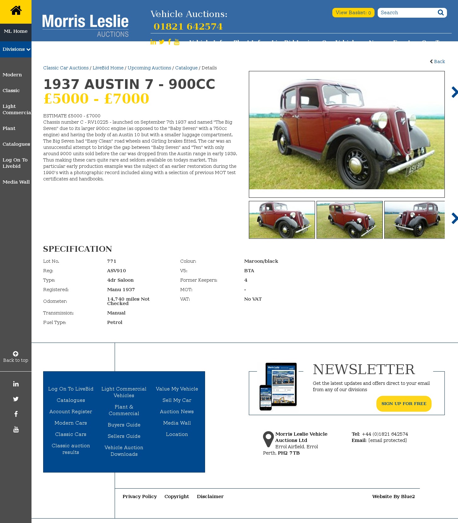The width and height of the screenshot is (458, 523).
Task: Open Sell My Car link
Action: [177, 400]
